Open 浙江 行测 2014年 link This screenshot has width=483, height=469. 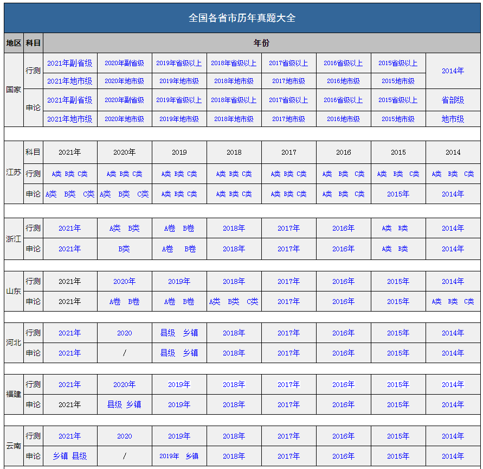tap(453, 228)
